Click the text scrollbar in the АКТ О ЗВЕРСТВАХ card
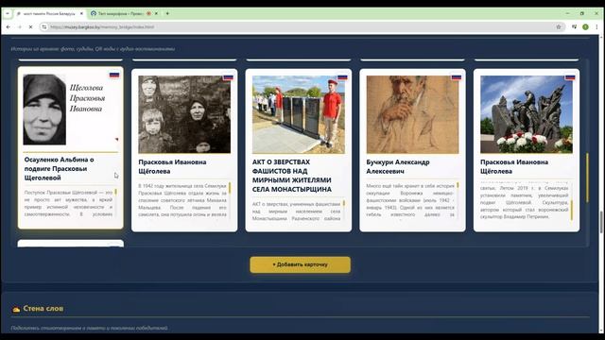 pos(344,203)
